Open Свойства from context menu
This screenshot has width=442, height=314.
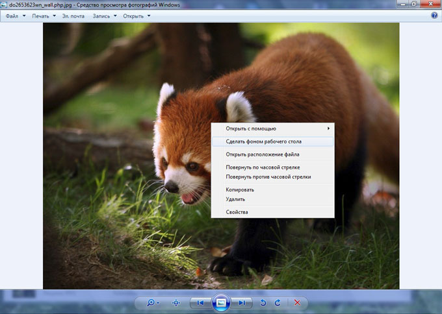coord(272,212)
